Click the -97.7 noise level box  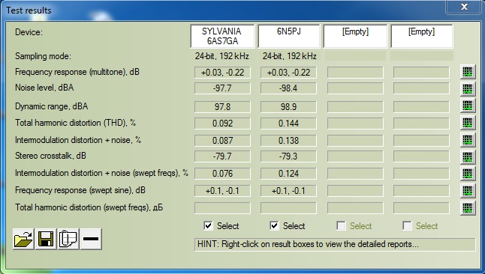(x=222, y=88)
